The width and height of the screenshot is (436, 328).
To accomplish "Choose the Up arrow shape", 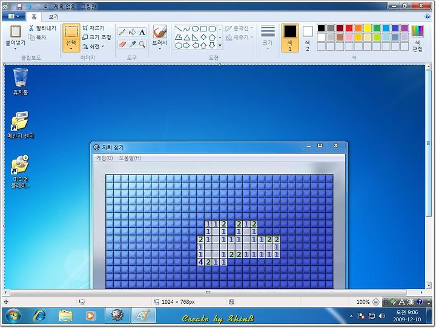I will (203, 45).
